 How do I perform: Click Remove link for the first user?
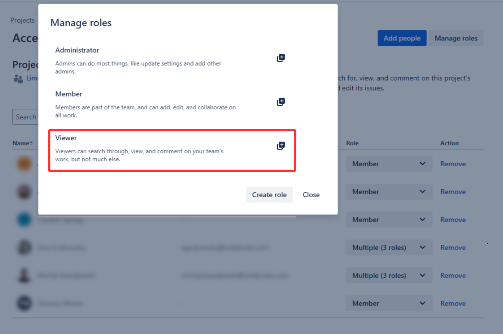(453, 164)
